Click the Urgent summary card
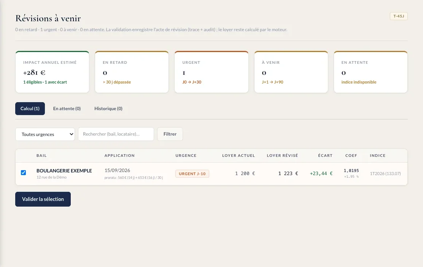The width and height of the screenshot is (423, 267). click(211, 72)
